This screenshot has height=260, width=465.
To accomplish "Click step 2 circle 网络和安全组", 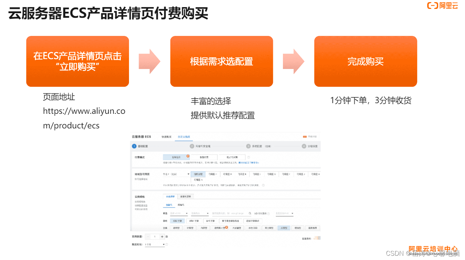I will (x=192, y=146).
